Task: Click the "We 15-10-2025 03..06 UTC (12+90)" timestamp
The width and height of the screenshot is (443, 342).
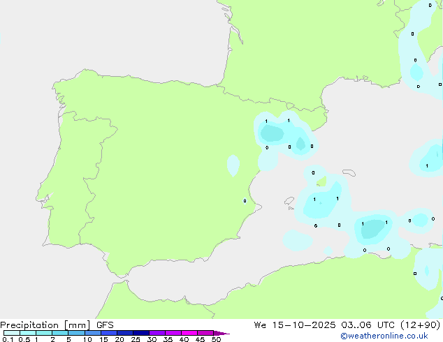Action: (x=347, y=325)
